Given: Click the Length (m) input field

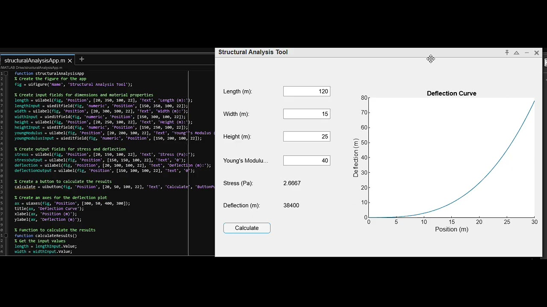Looking at the screenshot, I should pyautogui.click(x=307, y=91).
